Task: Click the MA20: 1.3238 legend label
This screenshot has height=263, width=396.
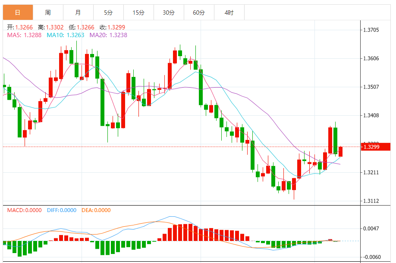Action: [x=108, y=35]
